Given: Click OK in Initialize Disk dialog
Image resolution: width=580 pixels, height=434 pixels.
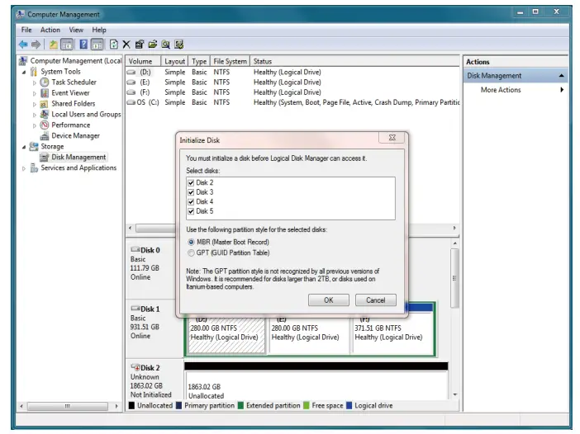Looking at the screenshot, I should pos(329,300).
